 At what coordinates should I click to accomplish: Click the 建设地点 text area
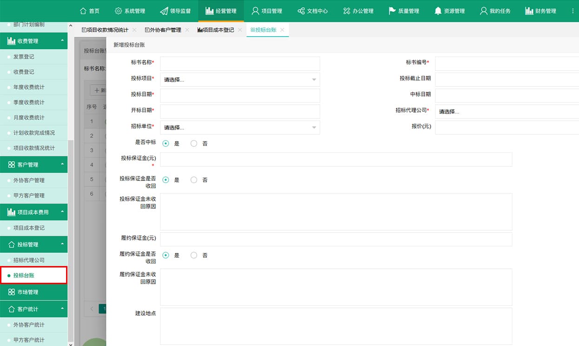click(336, 326)
